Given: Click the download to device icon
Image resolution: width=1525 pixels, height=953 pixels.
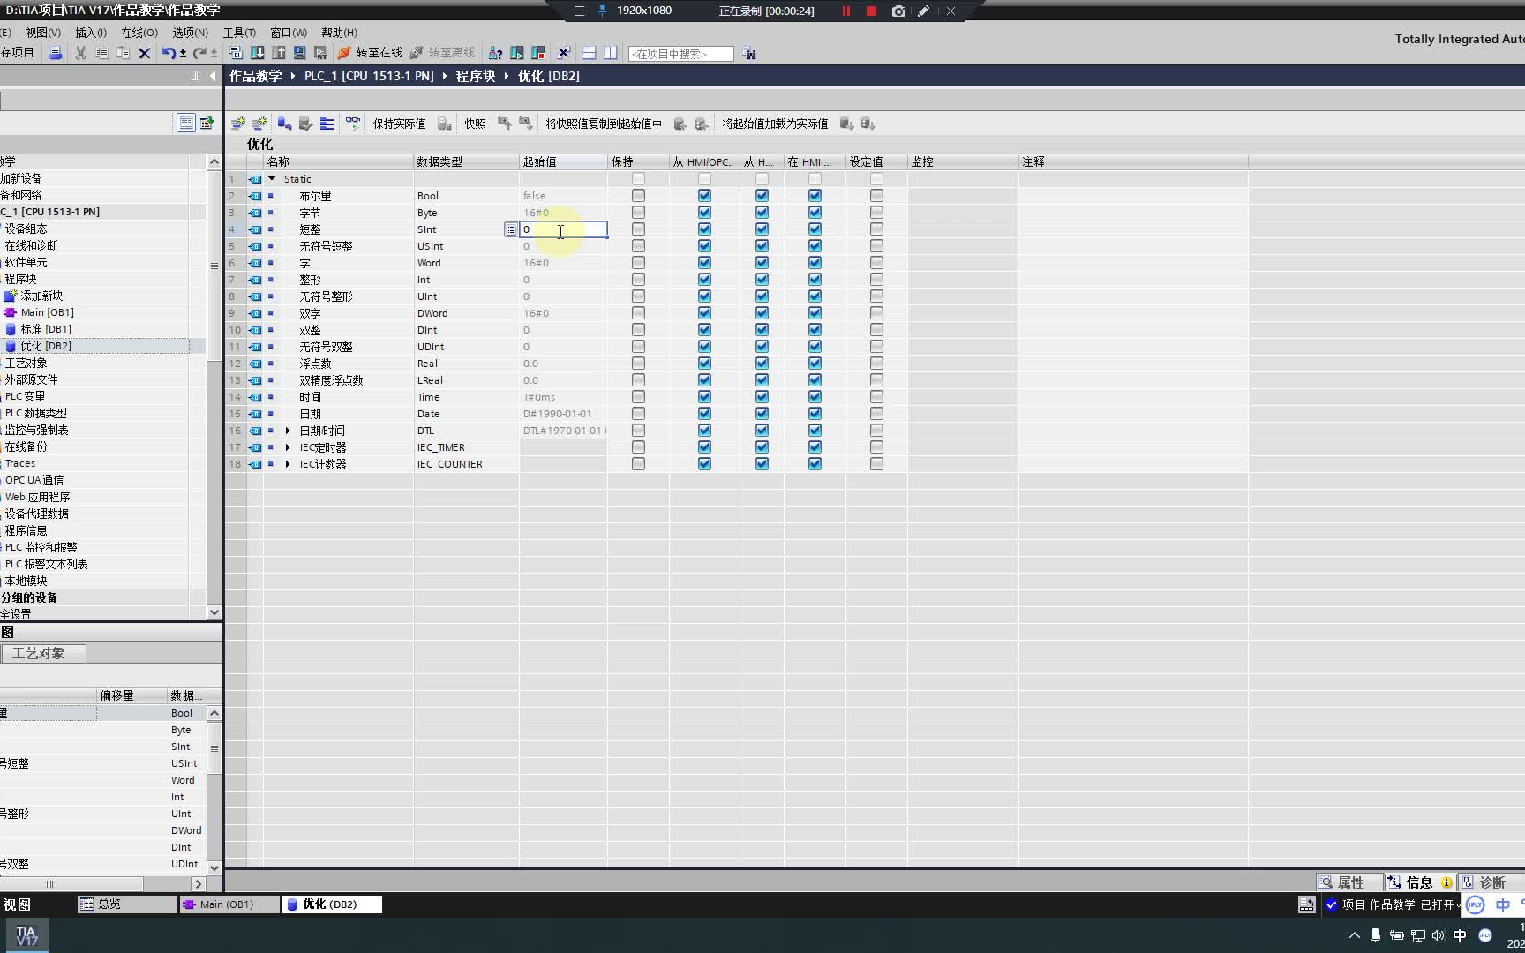Looking at the screenshot, I should [x=258, y=53].
